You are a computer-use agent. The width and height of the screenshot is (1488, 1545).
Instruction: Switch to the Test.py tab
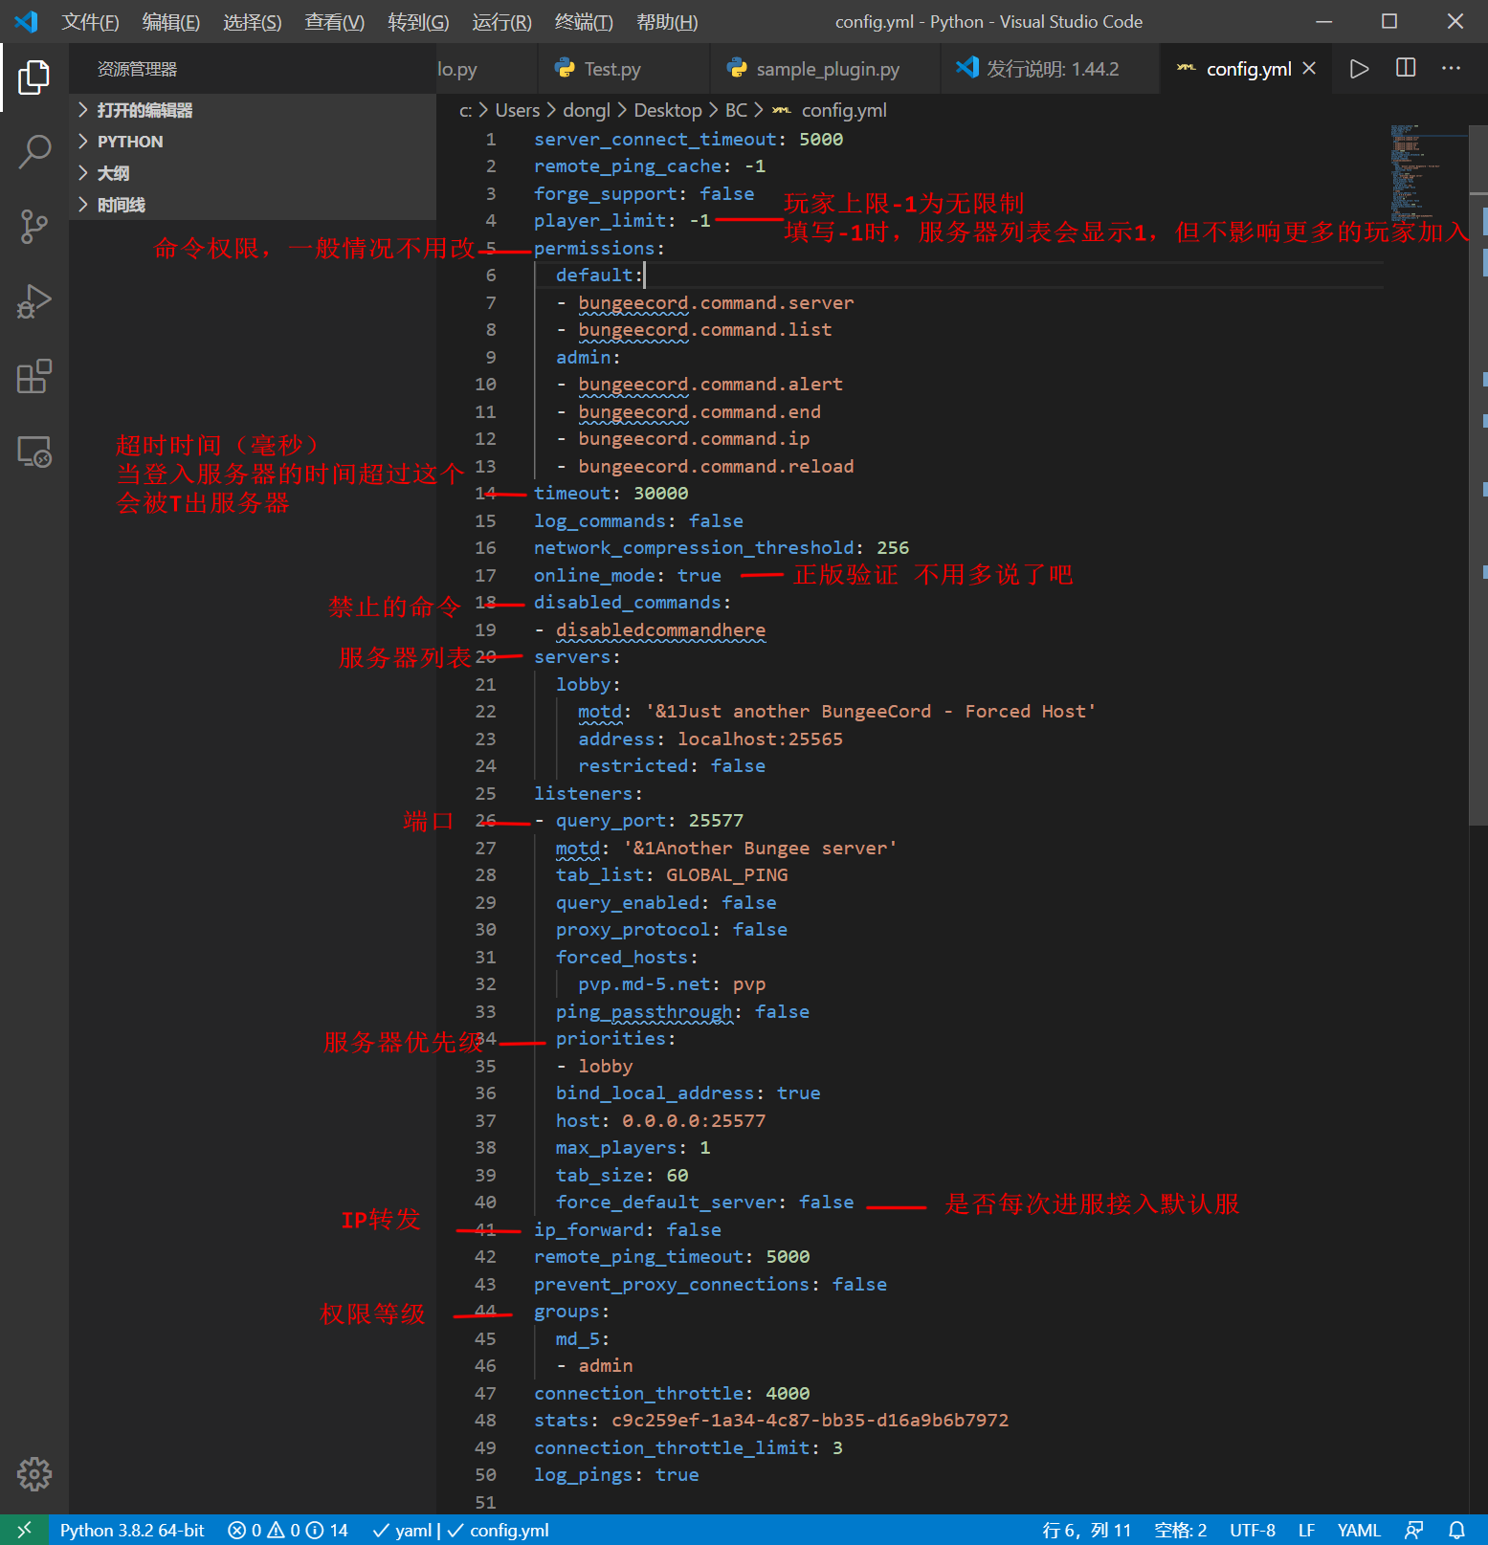[611, 69]
